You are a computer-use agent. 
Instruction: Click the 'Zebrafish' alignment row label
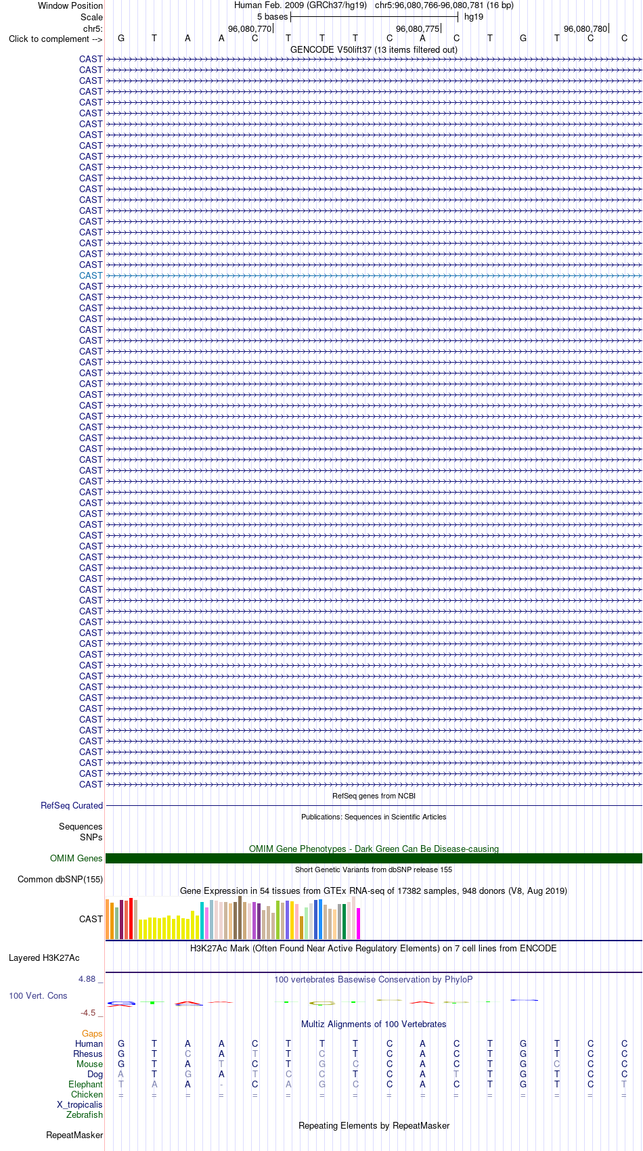85,1114
